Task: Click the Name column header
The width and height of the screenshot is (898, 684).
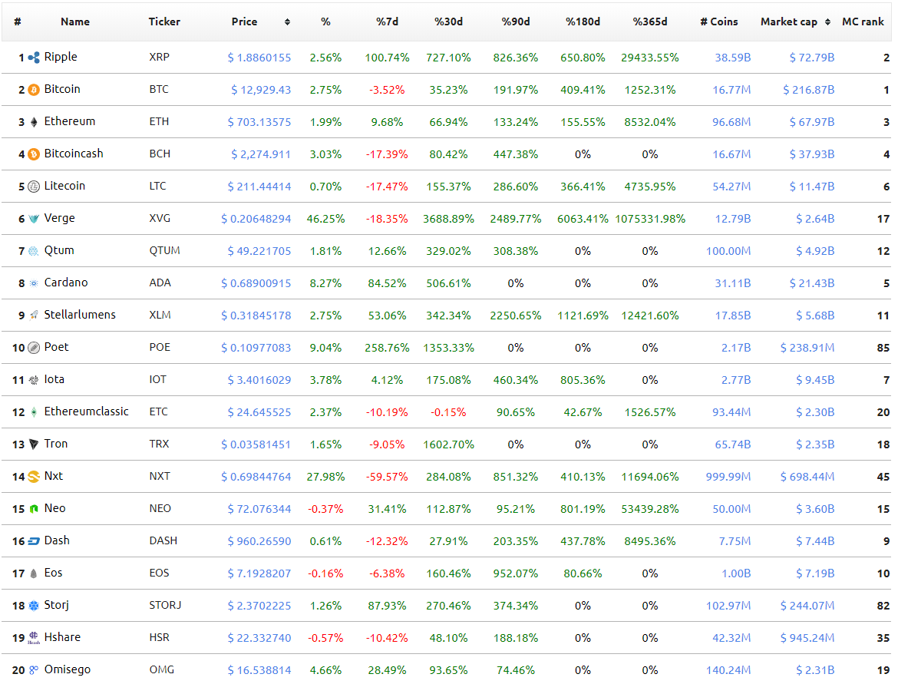Action: [x=74, y=21]
